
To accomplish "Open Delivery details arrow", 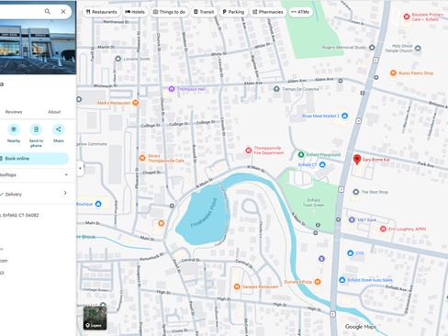I will tap(65, 193).
